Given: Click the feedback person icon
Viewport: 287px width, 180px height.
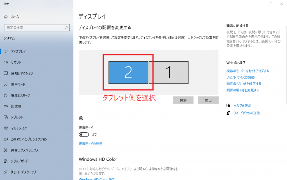Looking at the screenshot, I should pyautogui.click(x=228, y=113).
